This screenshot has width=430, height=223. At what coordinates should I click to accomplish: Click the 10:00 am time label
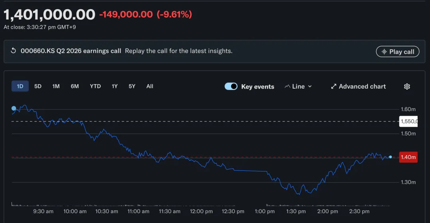[x=75, y=211]
